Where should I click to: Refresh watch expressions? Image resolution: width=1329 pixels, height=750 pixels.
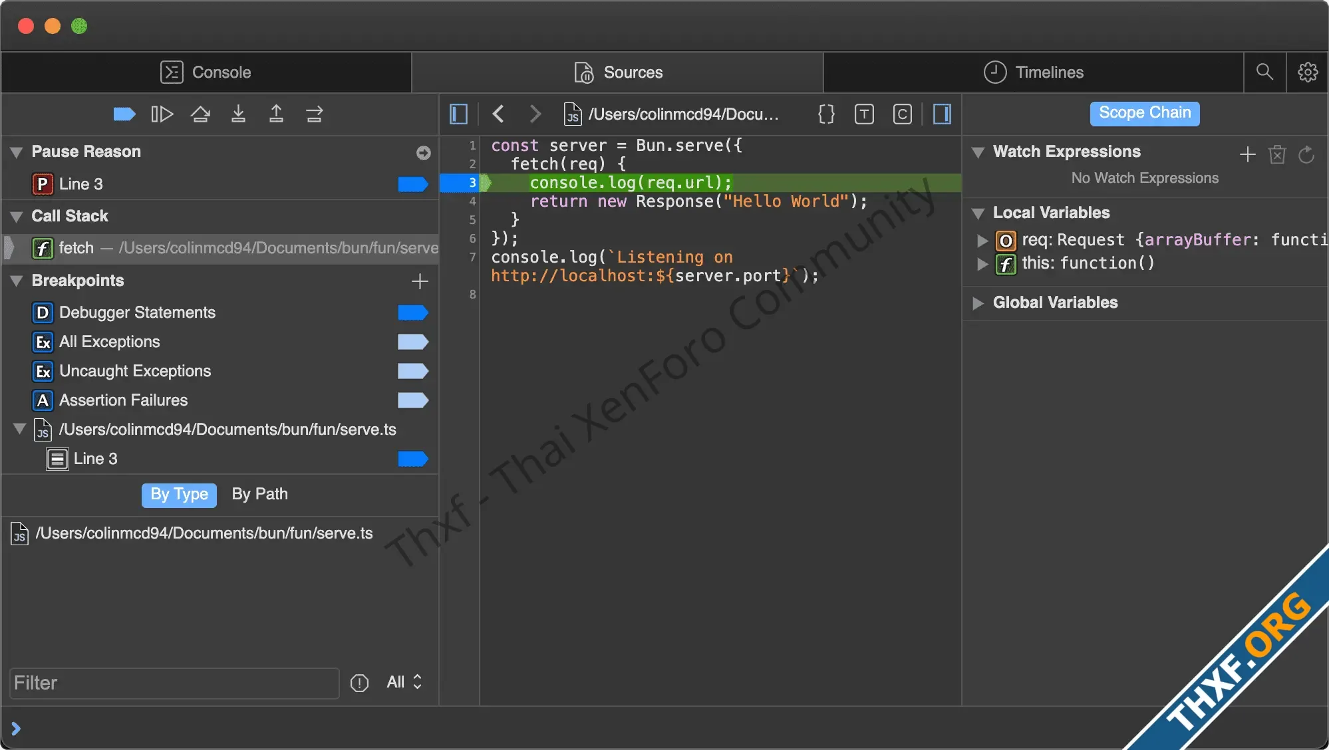(x=1306, y=155)
